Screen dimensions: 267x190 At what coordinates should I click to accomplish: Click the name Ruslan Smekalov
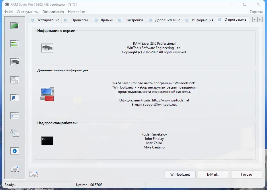tap(154, 134)
